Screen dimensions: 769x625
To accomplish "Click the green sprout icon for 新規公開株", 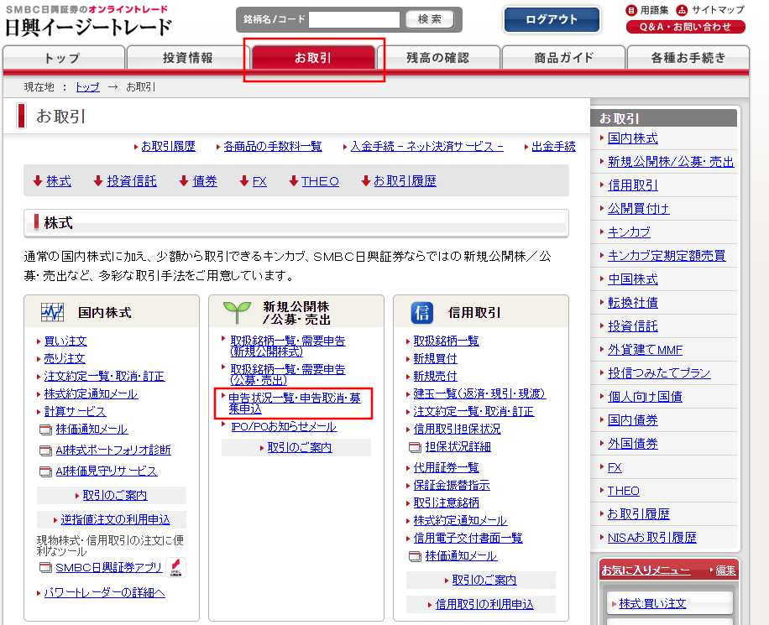I will [x=237, y=313].
